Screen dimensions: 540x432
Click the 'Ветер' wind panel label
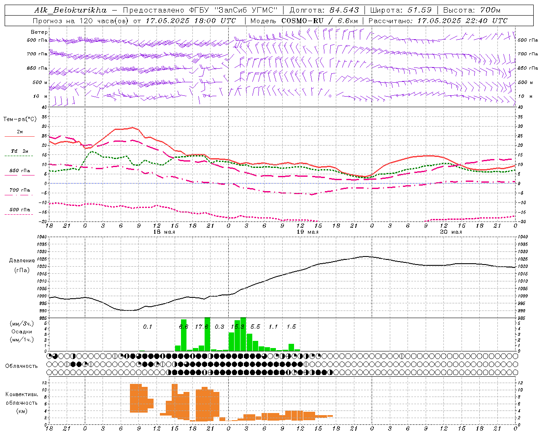point(39,32)
